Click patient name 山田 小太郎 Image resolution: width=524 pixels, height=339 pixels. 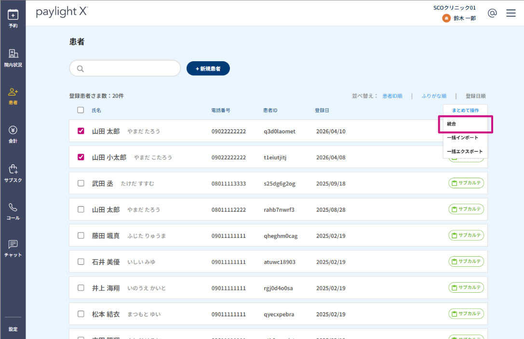(109, 157)
